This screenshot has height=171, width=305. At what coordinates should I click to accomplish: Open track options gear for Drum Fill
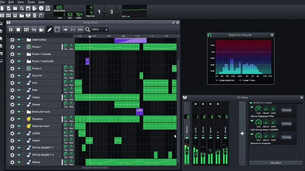pos(12,76)
